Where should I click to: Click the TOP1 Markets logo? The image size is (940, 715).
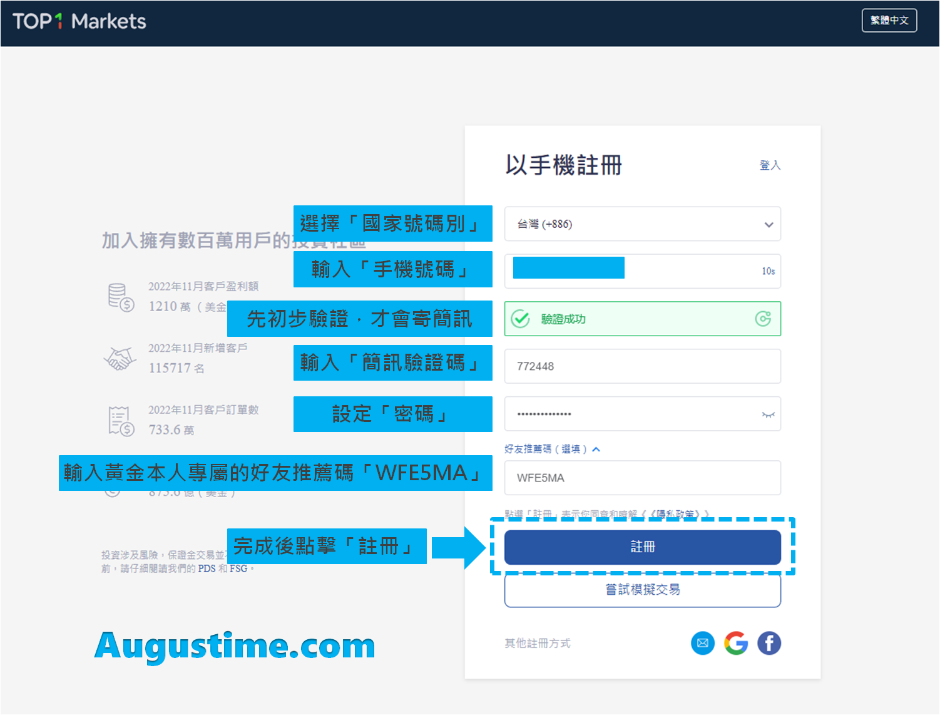pyautogui.click(x=79, y=21)
